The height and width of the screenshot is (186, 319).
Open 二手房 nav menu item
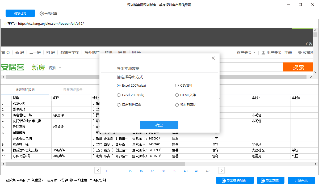click(35, 52)
